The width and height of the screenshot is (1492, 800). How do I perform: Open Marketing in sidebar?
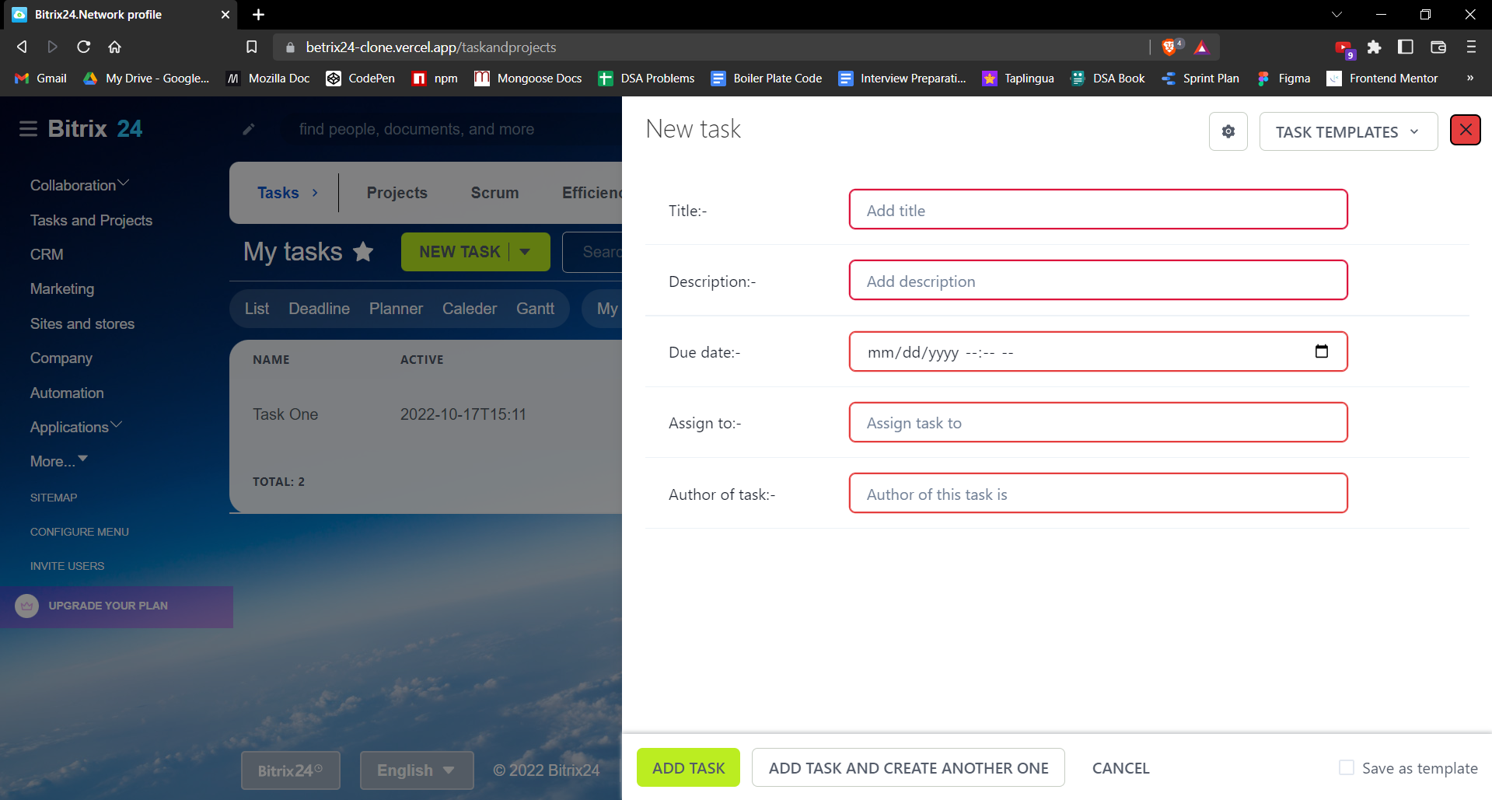click(62, 288)
